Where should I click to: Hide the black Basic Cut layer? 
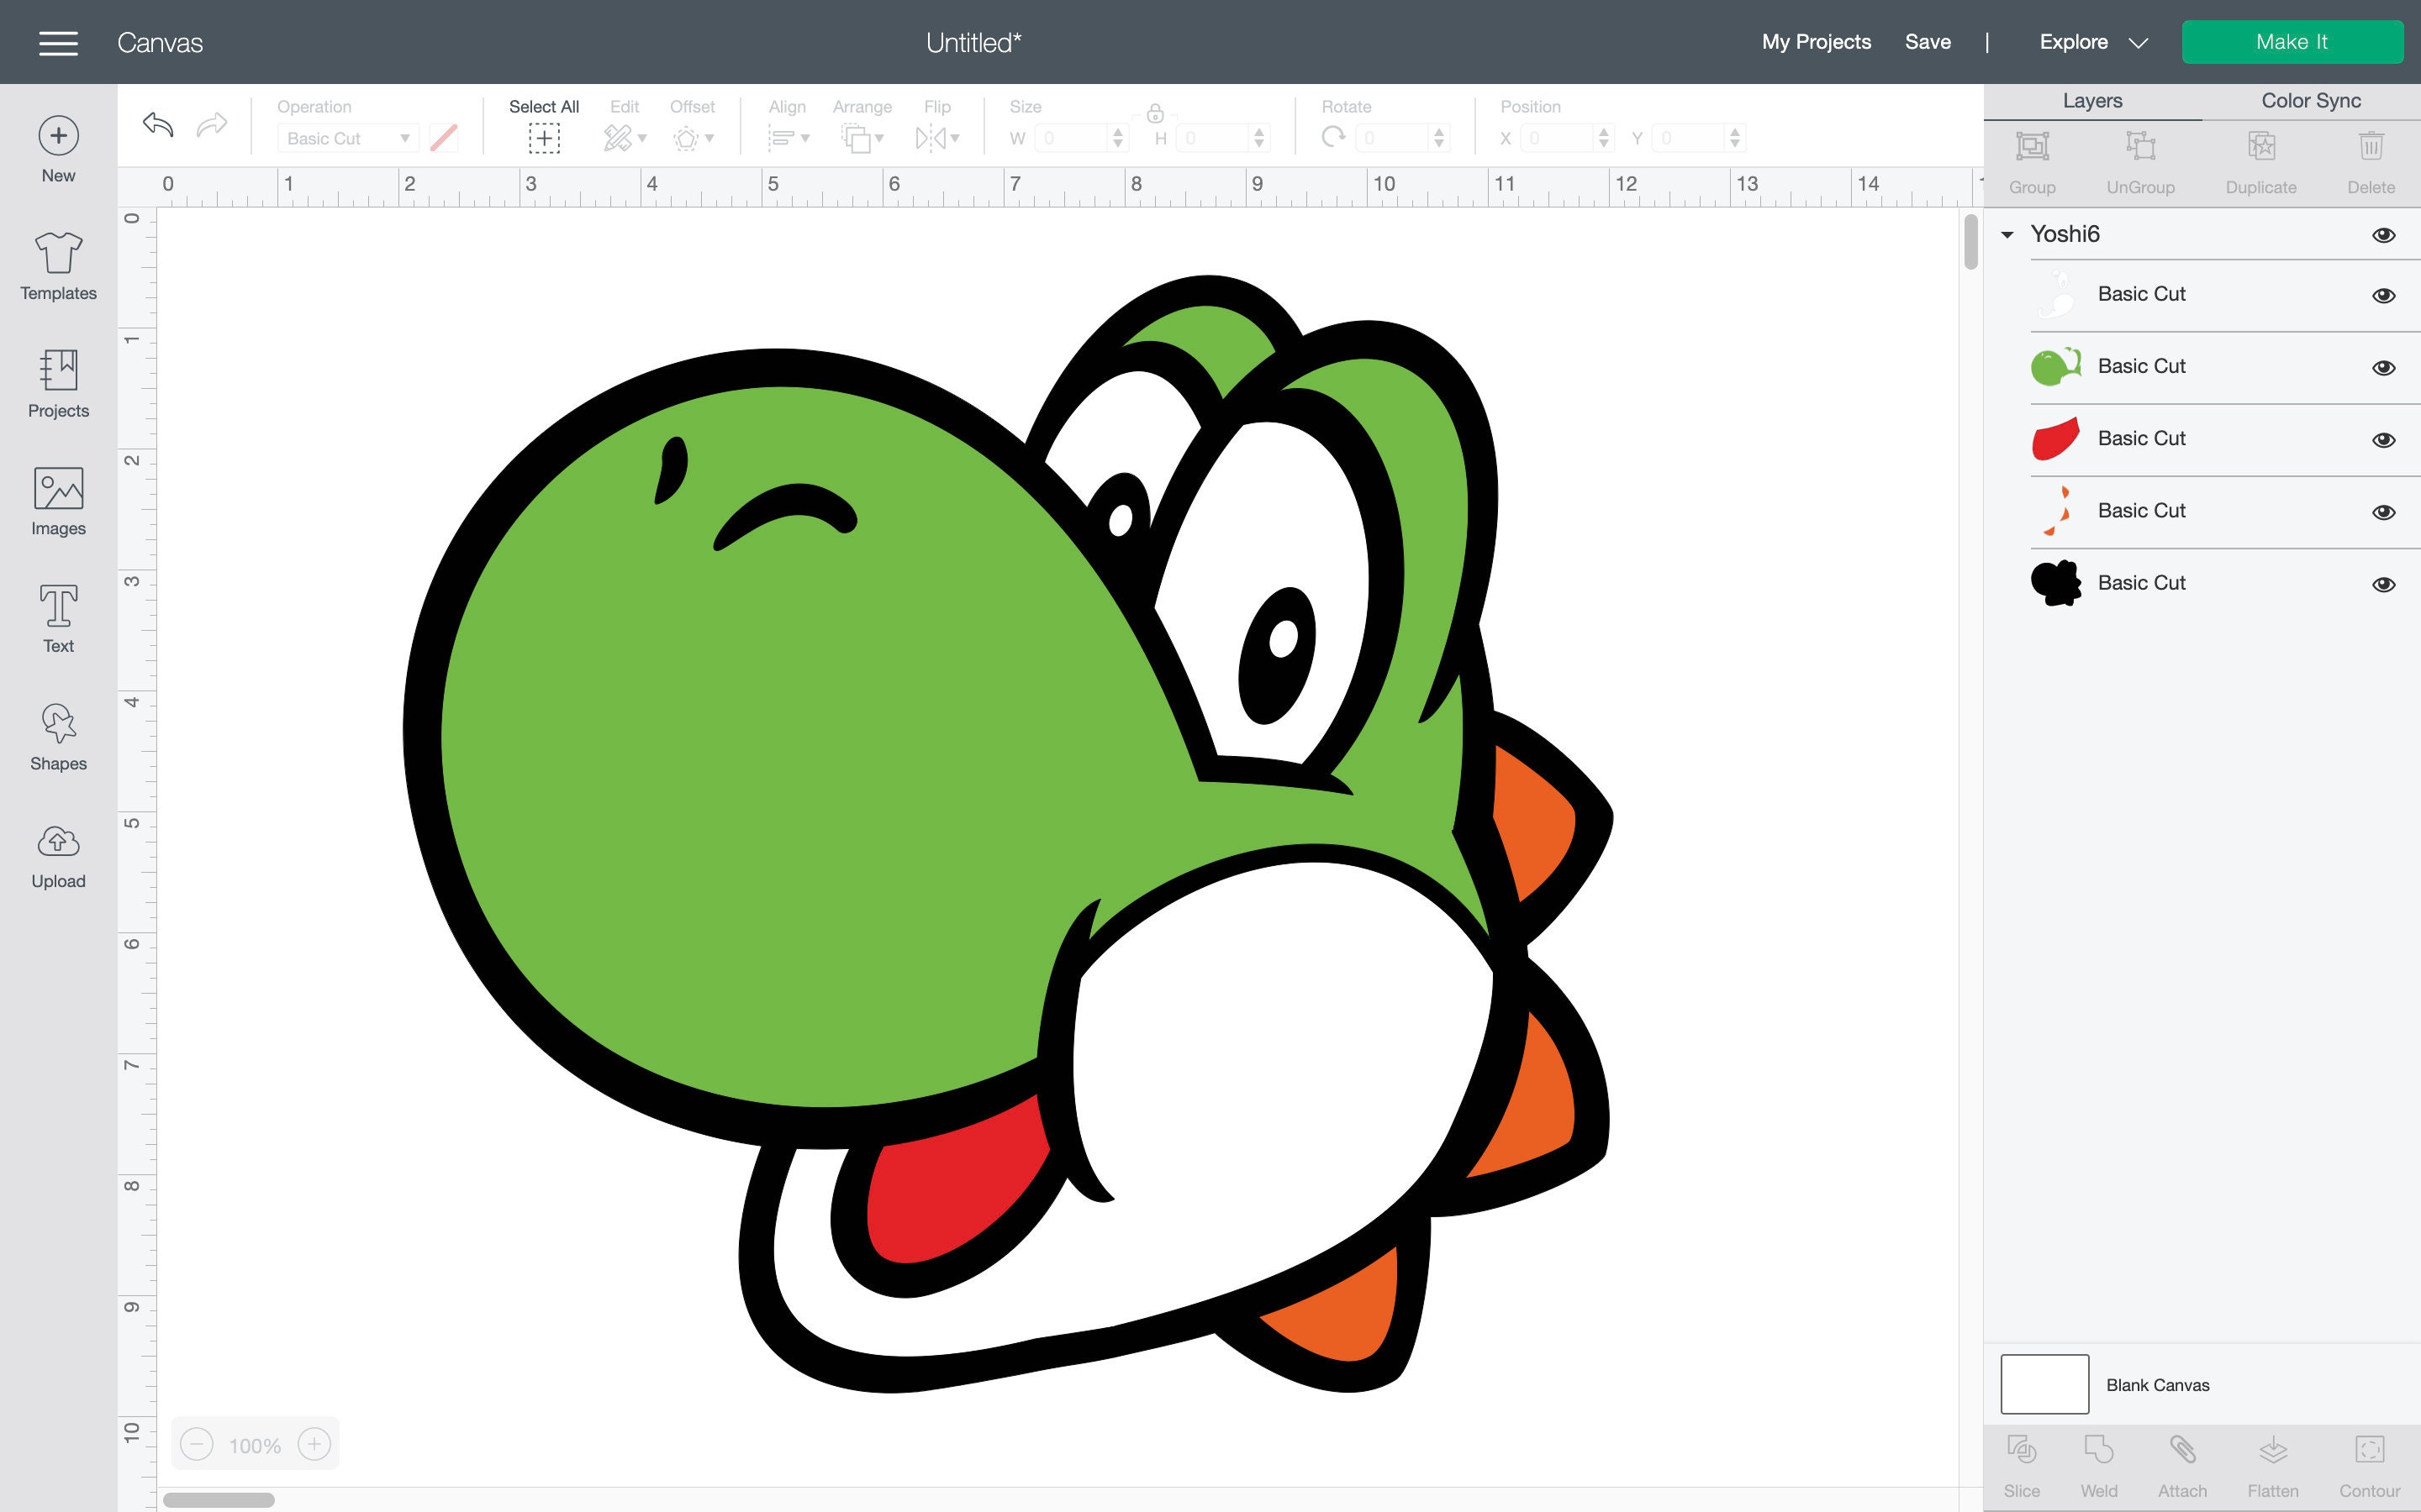click(2383, 584)
